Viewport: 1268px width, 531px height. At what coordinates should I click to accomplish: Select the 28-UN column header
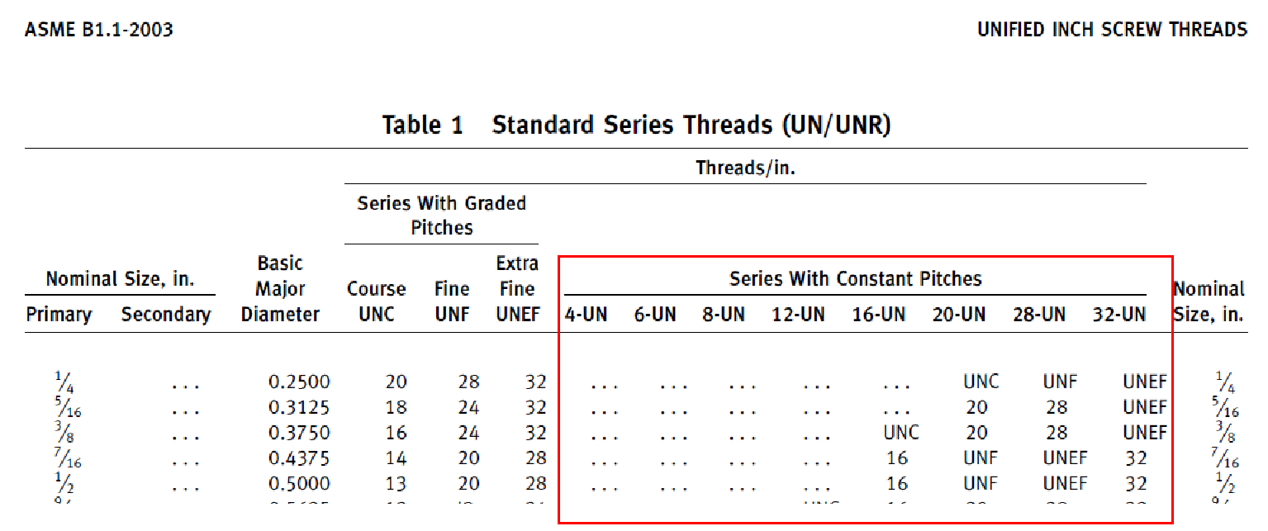coord(1039,315)
